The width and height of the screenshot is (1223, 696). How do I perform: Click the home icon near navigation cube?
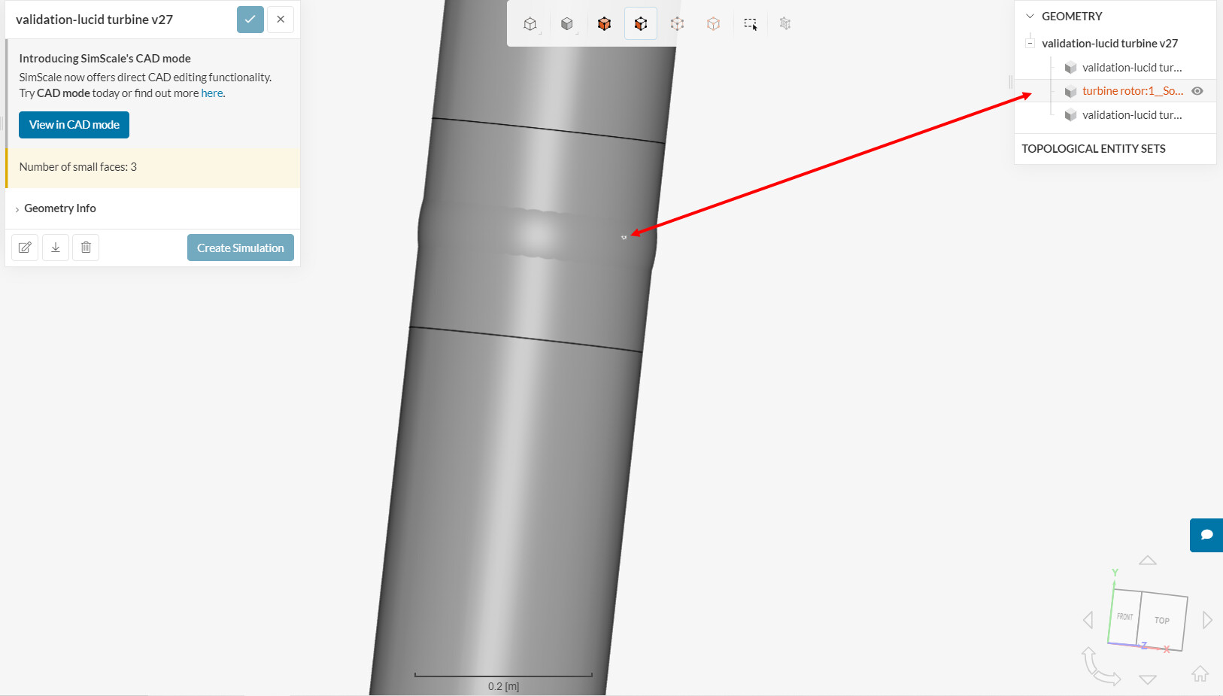[x=1200, y=674]
